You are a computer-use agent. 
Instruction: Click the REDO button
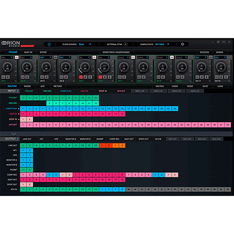point(190,86)
